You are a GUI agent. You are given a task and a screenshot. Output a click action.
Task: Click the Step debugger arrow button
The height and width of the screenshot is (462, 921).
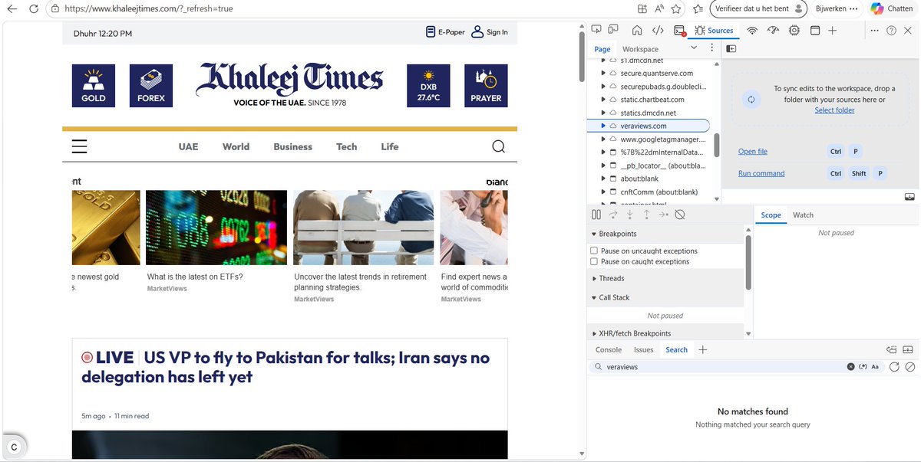663,215
